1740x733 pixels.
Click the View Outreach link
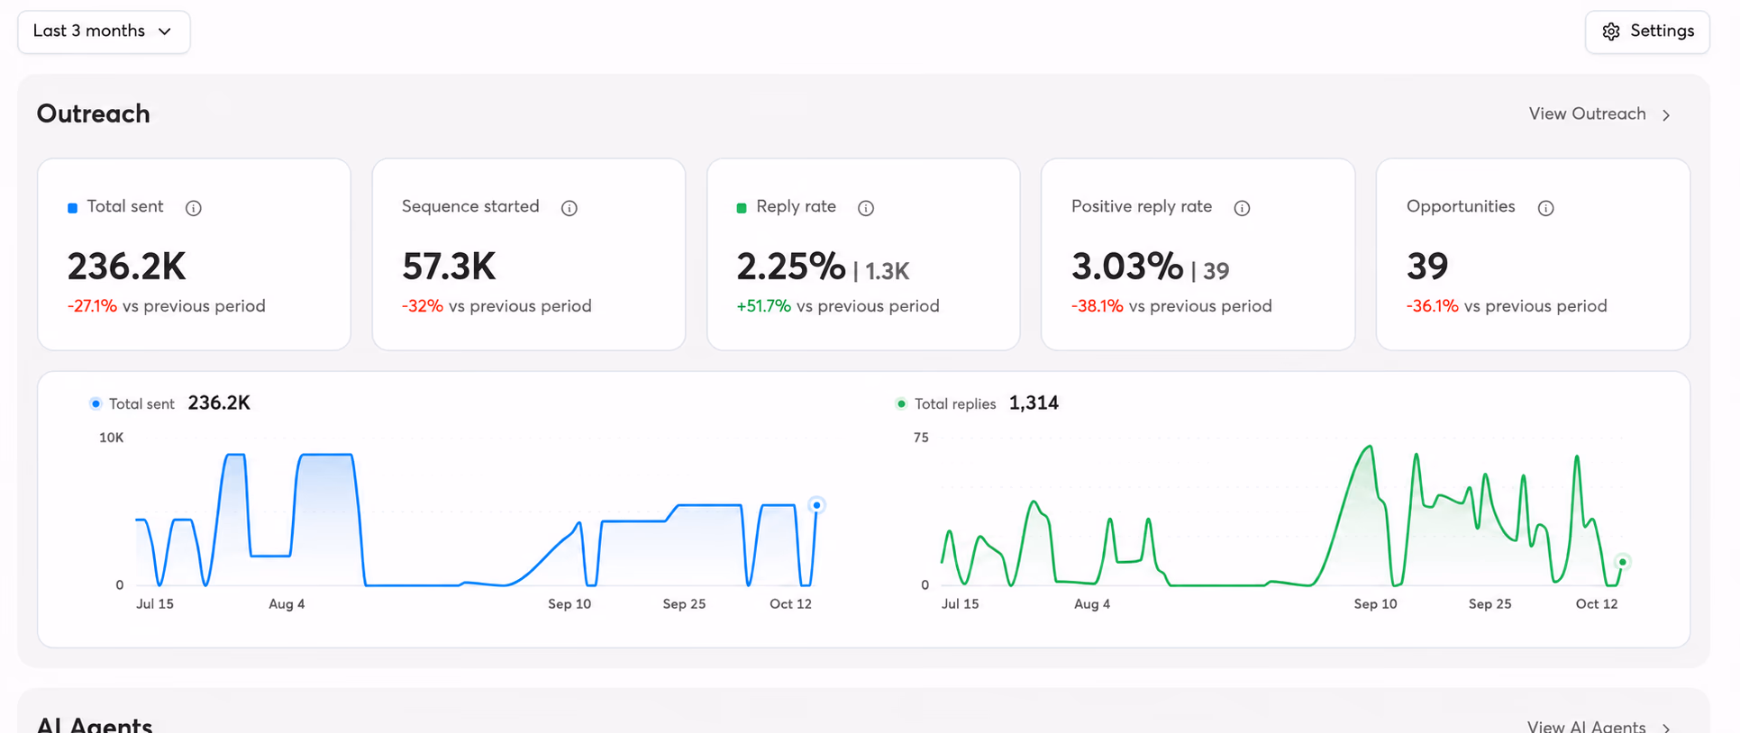[x=1587, y=114]
